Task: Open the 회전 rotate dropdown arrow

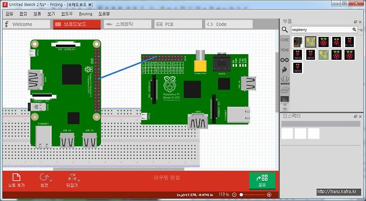Action: (51, 180)
